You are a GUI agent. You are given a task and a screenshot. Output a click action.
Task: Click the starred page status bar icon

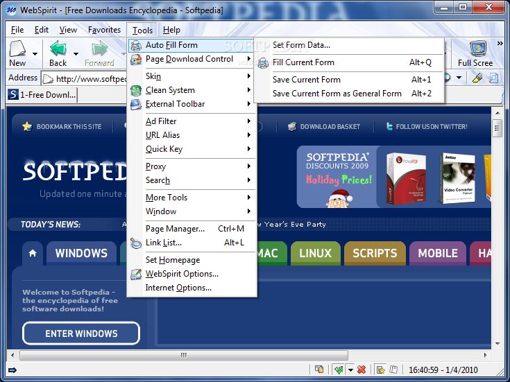click(380, 370)
